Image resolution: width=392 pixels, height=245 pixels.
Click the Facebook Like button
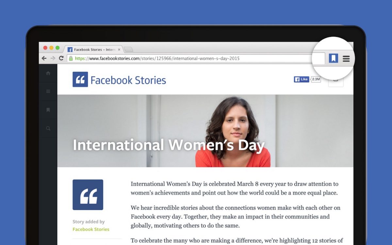click(301, 79)
